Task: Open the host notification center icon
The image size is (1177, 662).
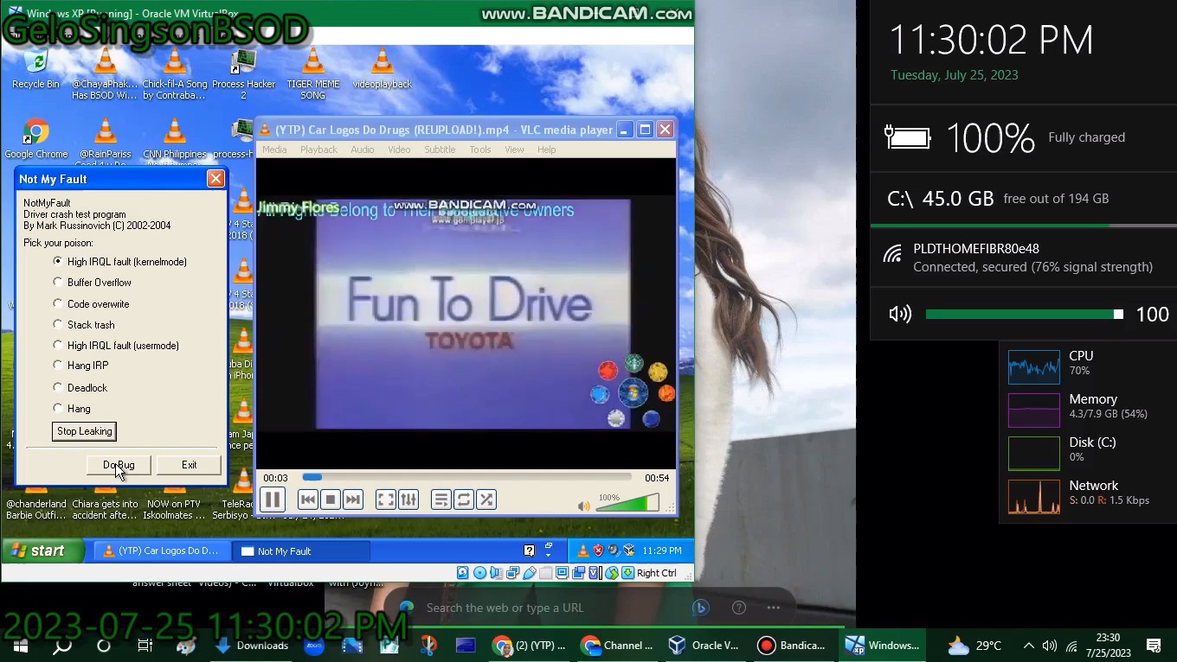Action: 1154,646
